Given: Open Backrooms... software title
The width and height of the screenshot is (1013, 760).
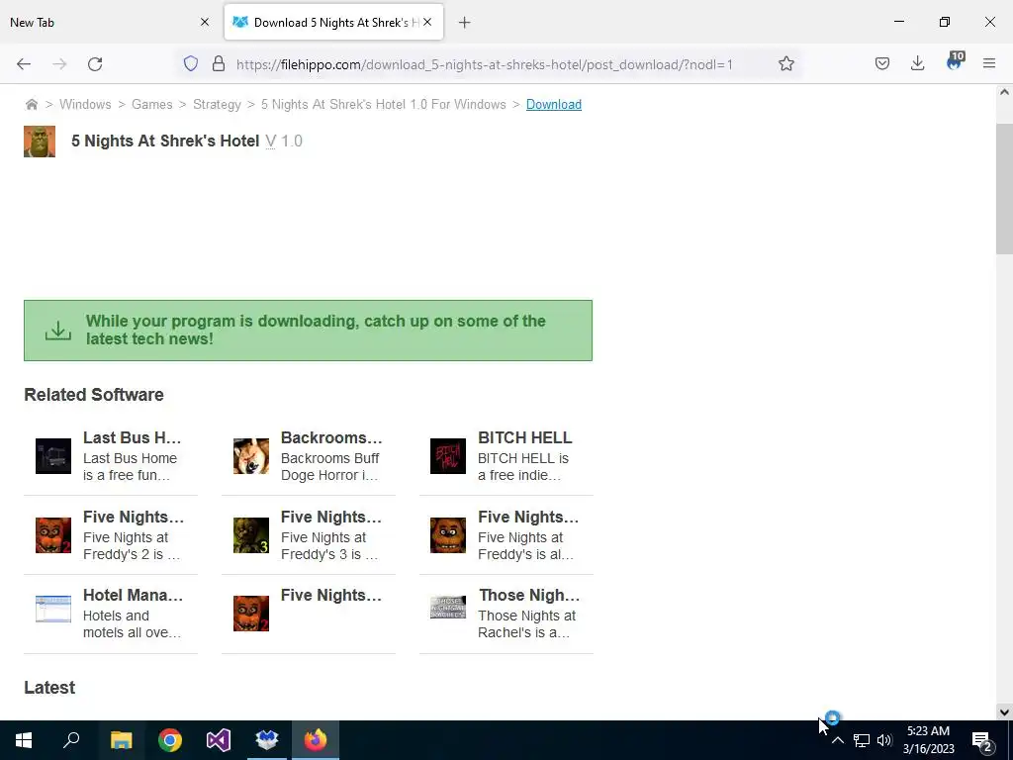Looking at the screenshot, I should pyautogui.click(x=331, y=437).
